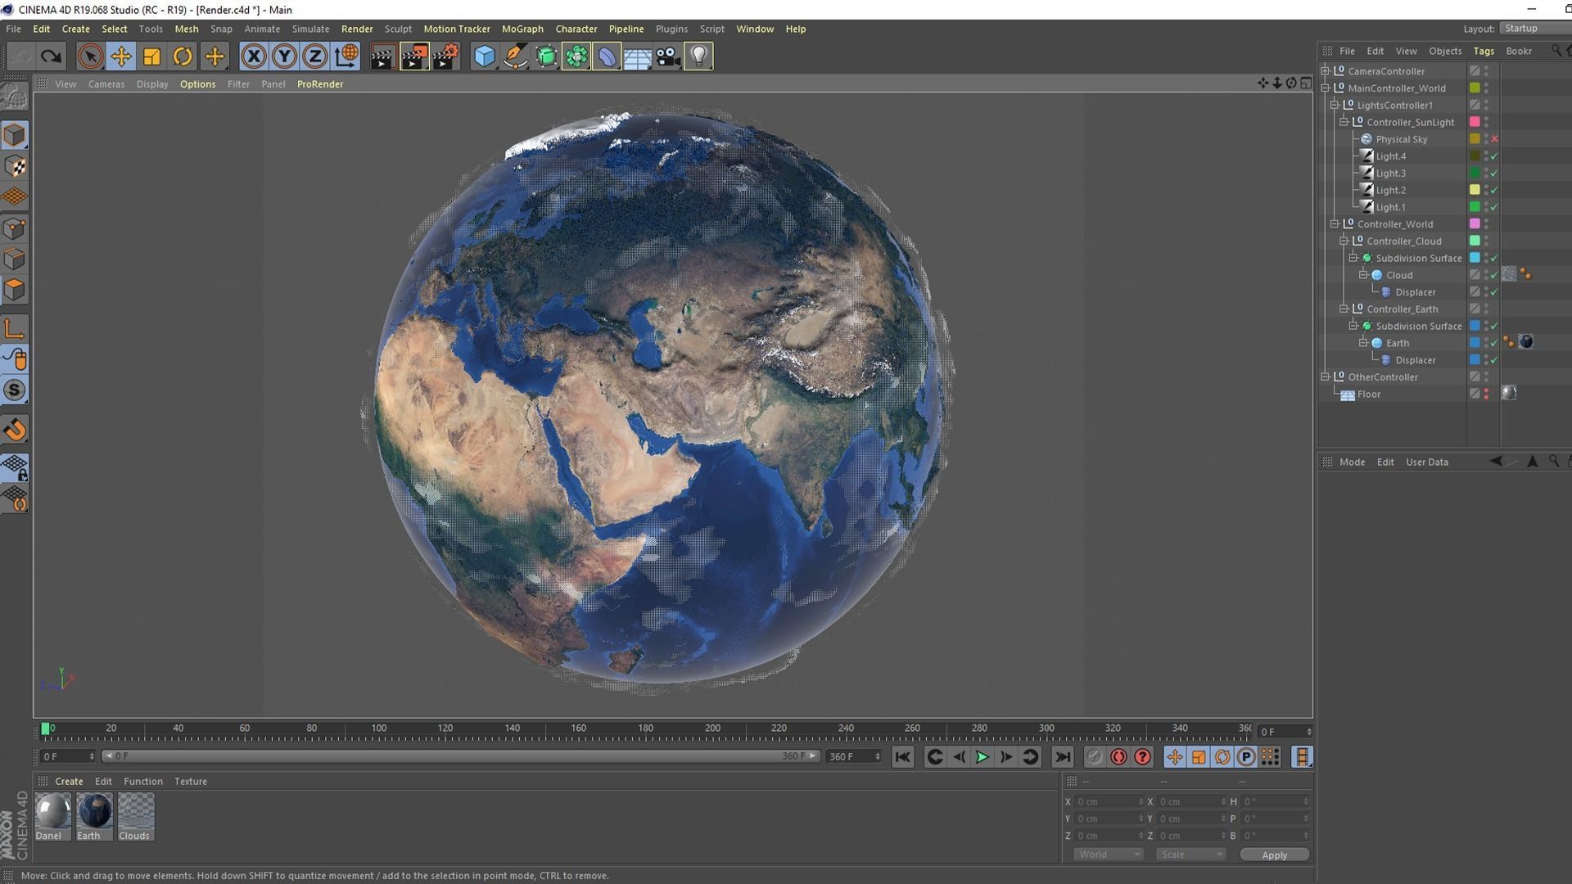Add a Cube primitive object
The width and height of the screenshot is (1572, 884).
click(x=484, y=56)
